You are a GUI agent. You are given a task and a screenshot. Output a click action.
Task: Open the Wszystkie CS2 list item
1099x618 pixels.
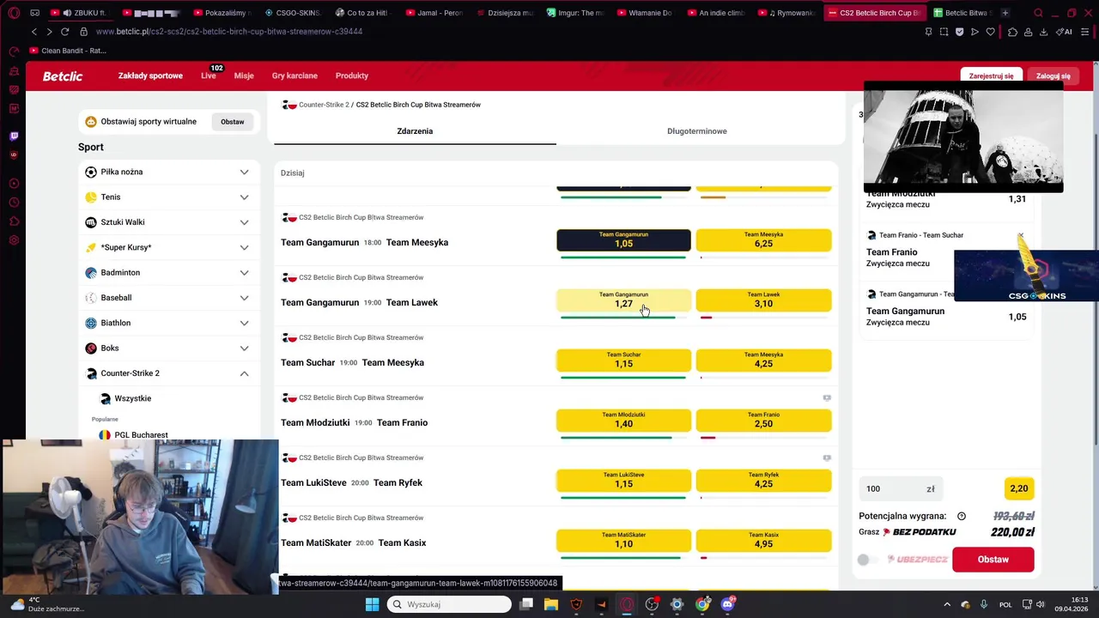click(x=133, y=398)
